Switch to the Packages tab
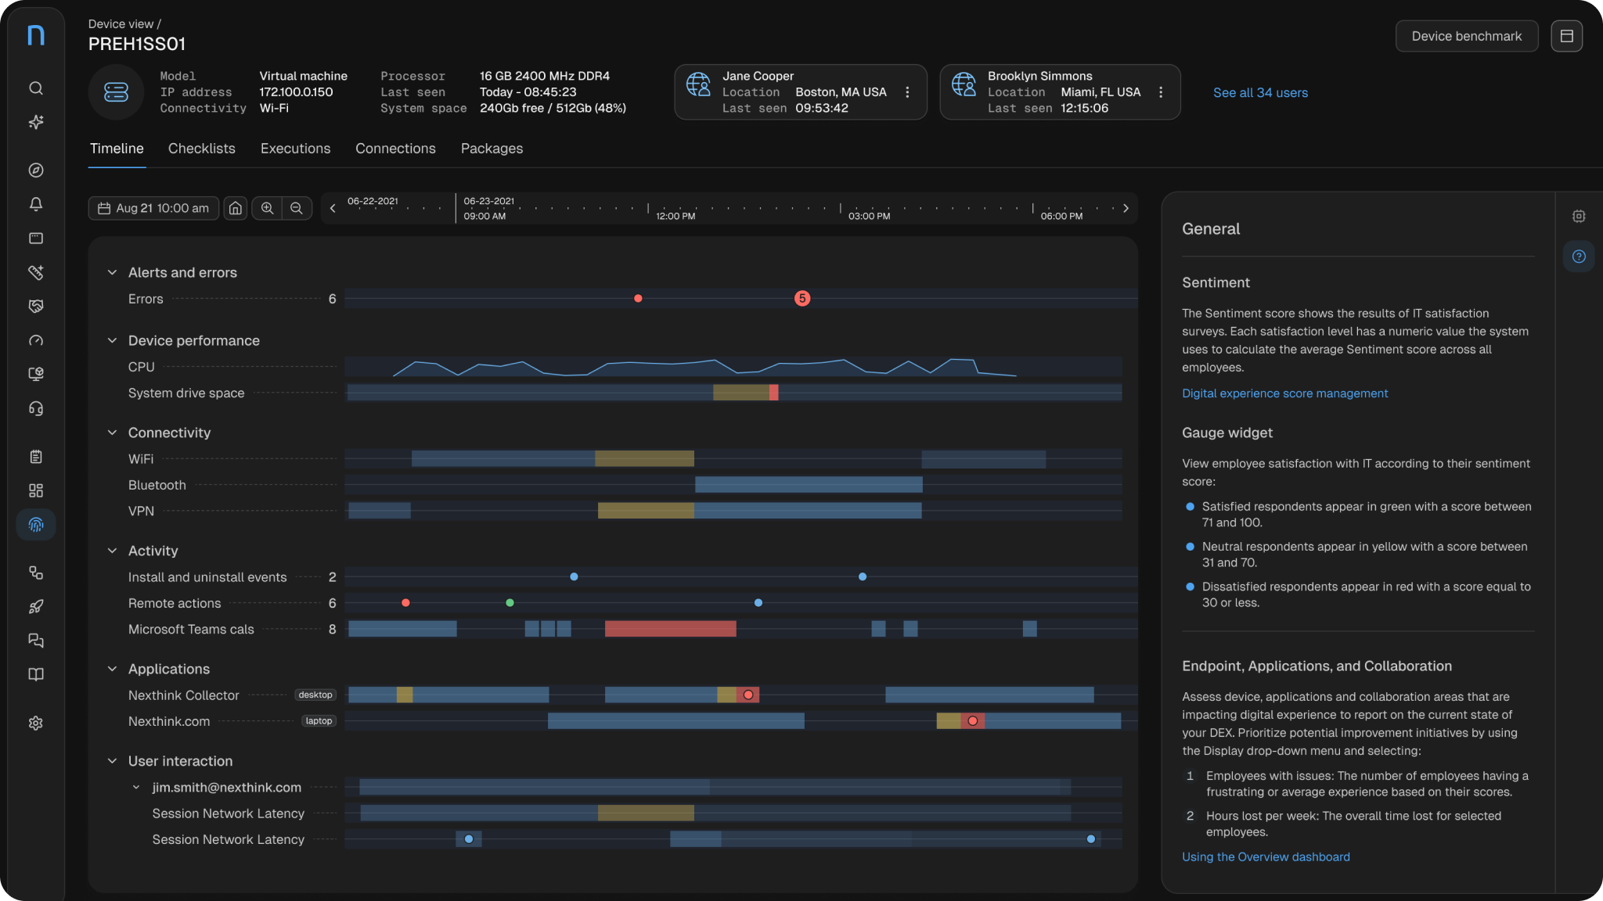The image size is (1603, 901). (x=492, y=149)
